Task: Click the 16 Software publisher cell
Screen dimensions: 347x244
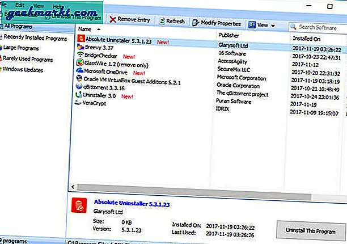Action: click(232, 53)
